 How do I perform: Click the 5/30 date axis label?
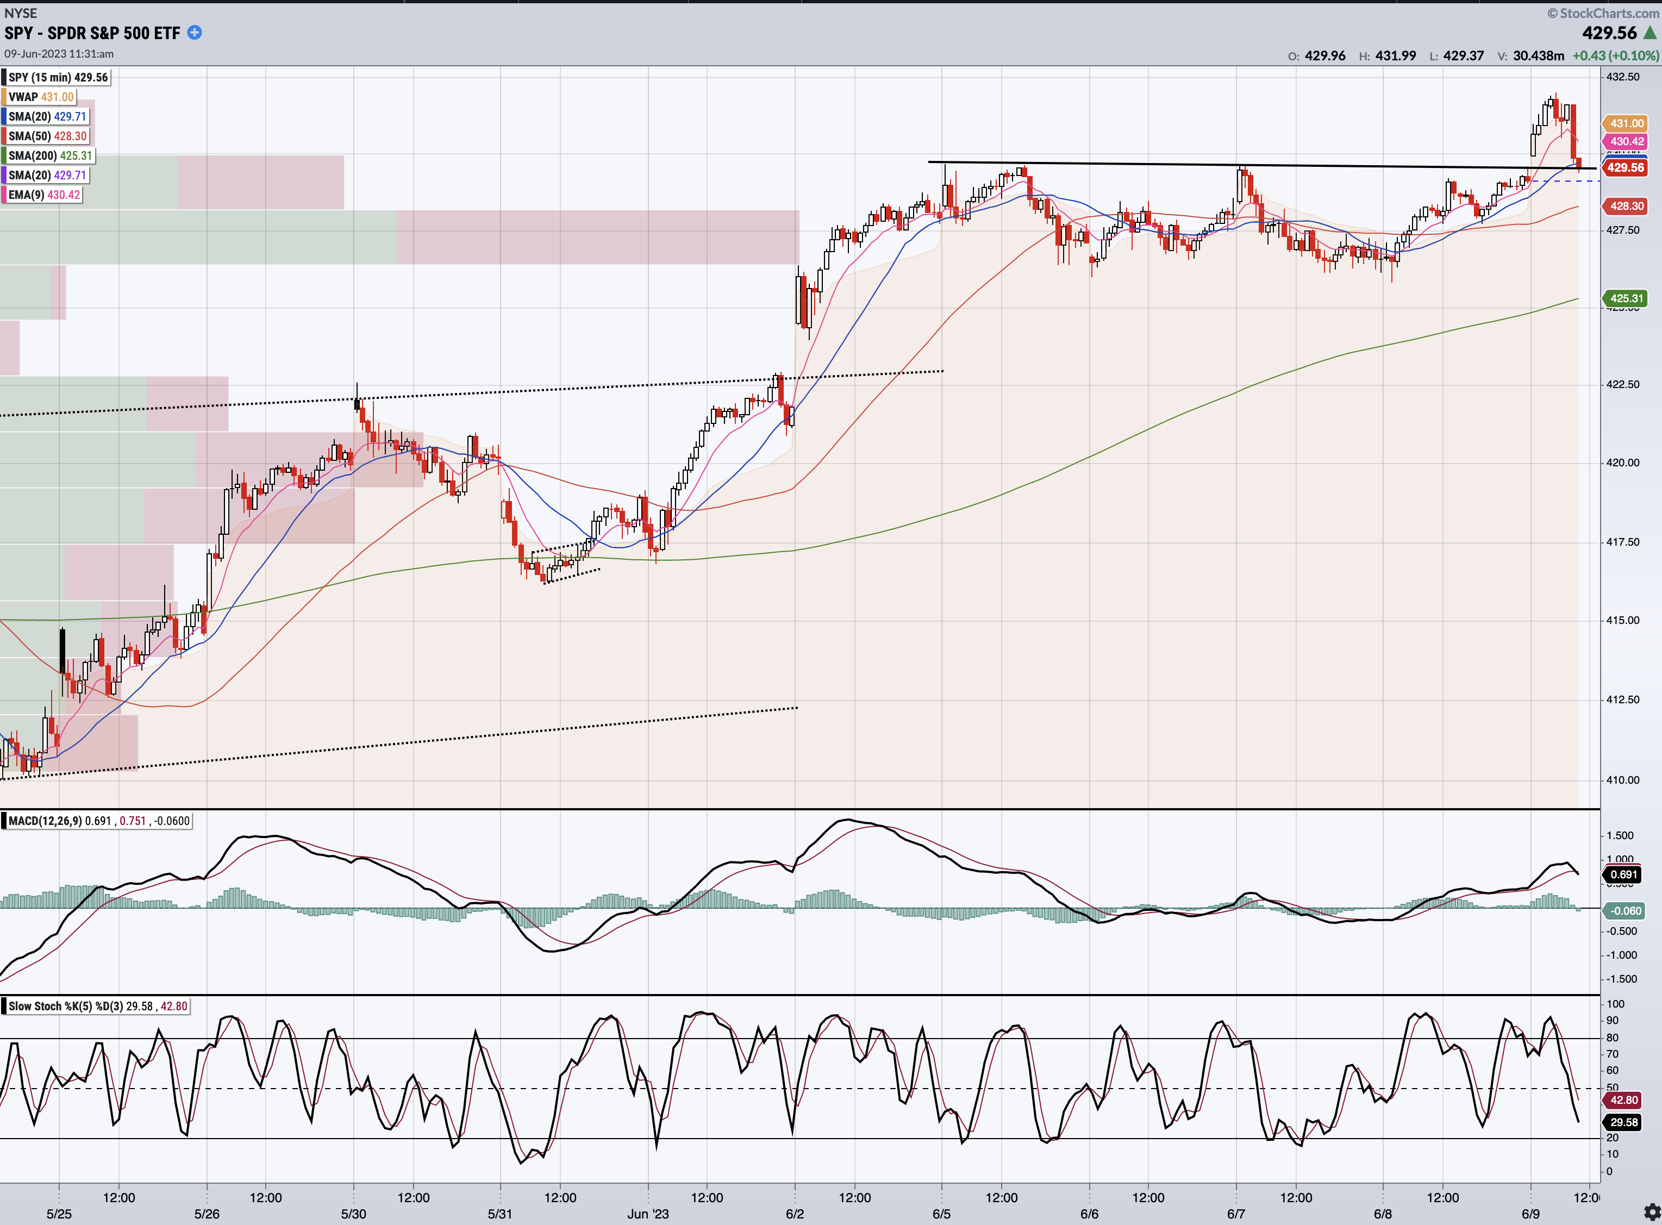pyautogui.click(x=354, y=1214)
